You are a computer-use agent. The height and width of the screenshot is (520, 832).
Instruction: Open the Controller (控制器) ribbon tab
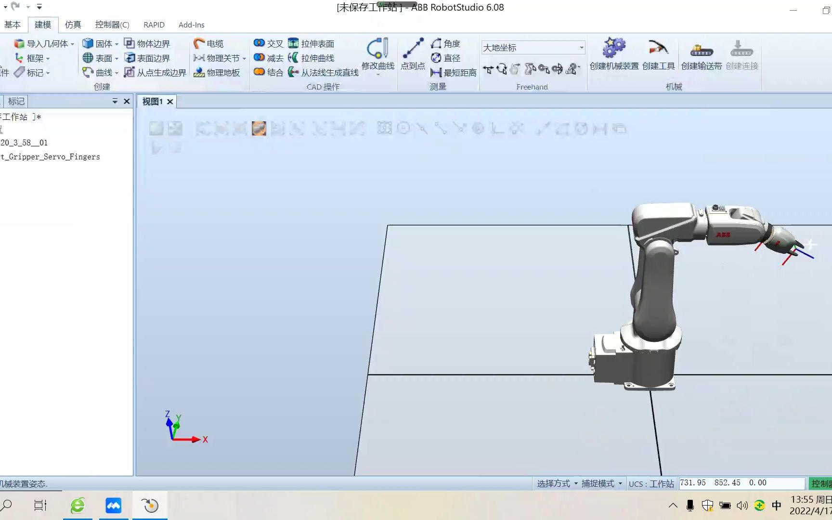[112, 25]
